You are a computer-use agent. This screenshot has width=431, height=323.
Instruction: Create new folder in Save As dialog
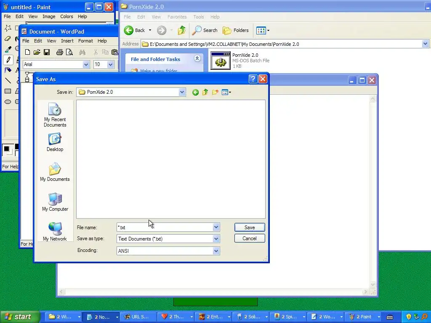[x=215, y=92]
